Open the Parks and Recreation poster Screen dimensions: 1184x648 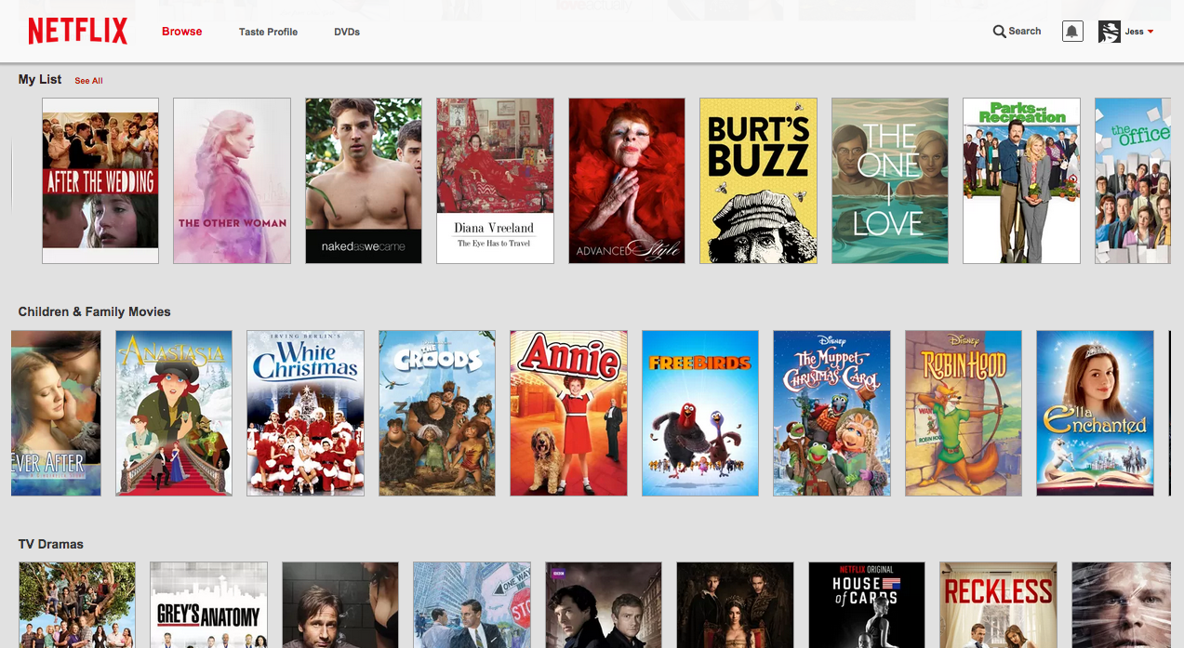pyautogui.click(x=1021, y=181)
